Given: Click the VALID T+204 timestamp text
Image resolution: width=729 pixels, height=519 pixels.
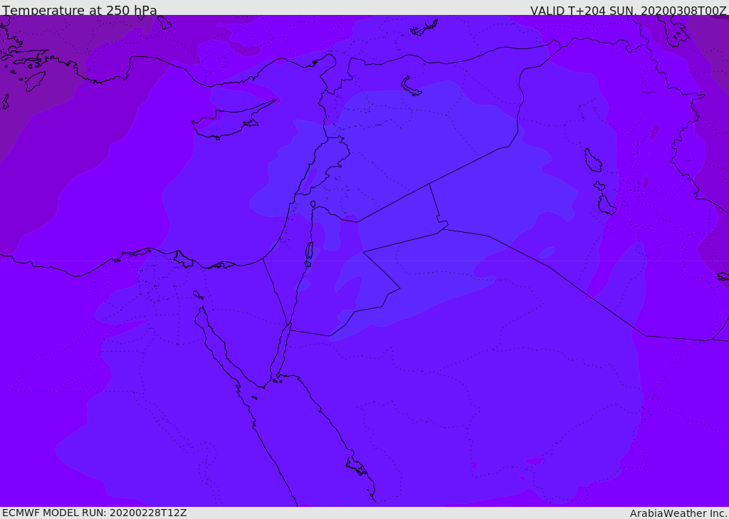Looking at the screenshot, I should (628, 11).
